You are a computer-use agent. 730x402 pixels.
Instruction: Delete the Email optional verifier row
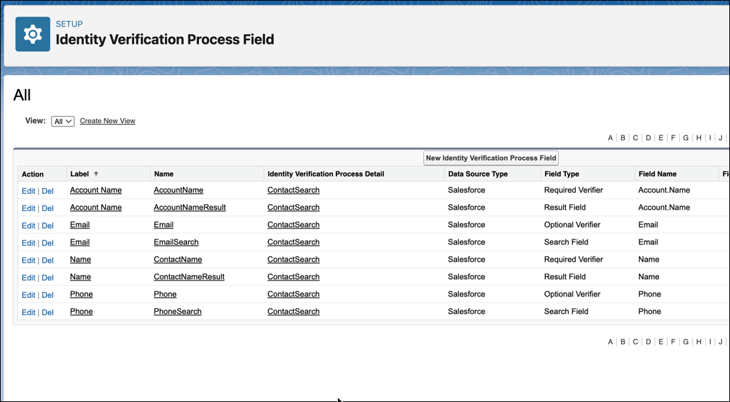(47, 226)
